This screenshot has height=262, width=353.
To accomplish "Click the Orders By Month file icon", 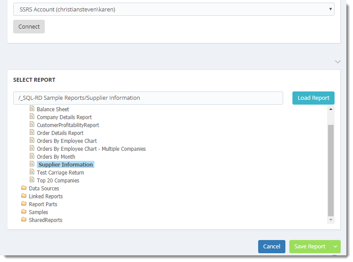I will (x=32, y=156).
